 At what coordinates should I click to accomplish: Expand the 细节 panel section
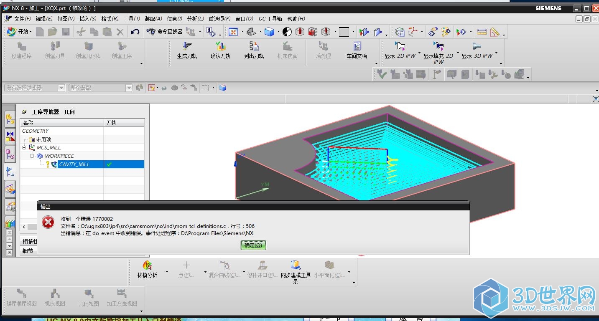pyautogui.click(x=28, y=251)
